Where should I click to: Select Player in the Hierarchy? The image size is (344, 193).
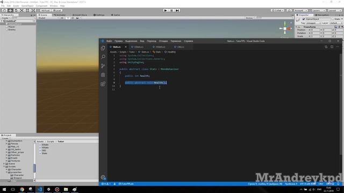tap(12, 27)
